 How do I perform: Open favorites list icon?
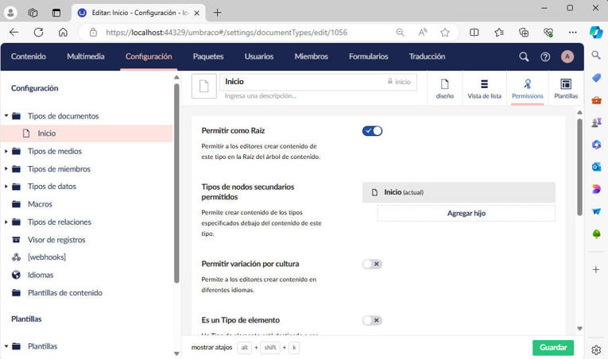(499, 33)
